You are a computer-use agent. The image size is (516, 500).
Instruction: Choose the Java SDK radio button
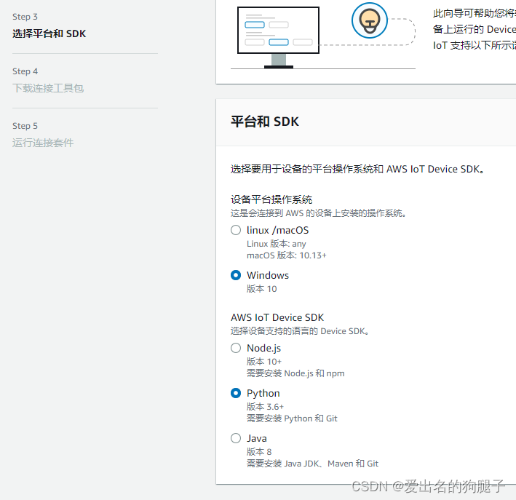point(236,438)
